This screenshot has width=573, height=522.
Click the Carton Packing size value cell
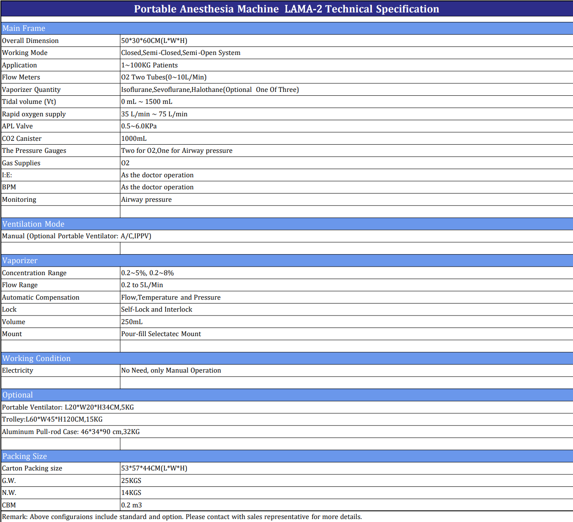point(154,468)
